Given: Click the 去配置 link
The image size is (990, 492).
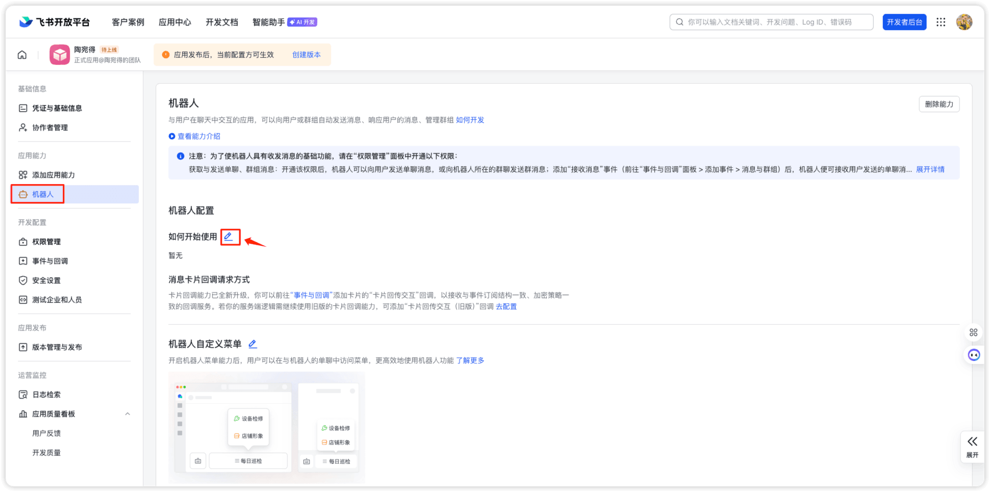Looking at the screenshot, I should coord(506,306).
